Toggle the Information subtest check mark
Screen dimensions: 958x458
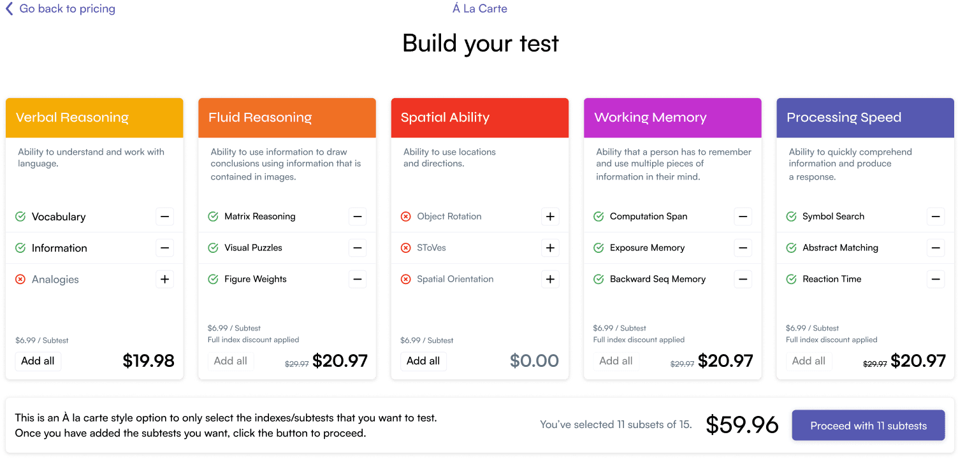pos(20,248)
